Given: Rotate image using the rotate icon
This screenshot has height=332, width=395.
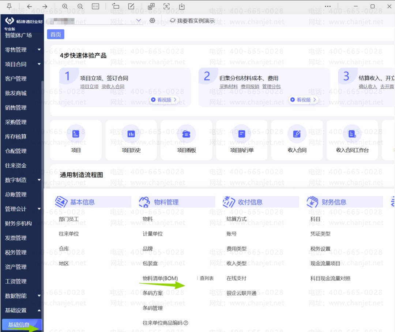Looking at the screenshot, I should [116, 6].
